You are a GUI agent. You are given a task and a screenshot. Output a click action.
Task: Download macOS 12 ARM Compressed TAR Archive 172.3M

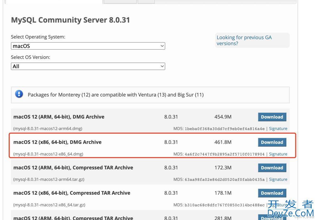[272, 168]
